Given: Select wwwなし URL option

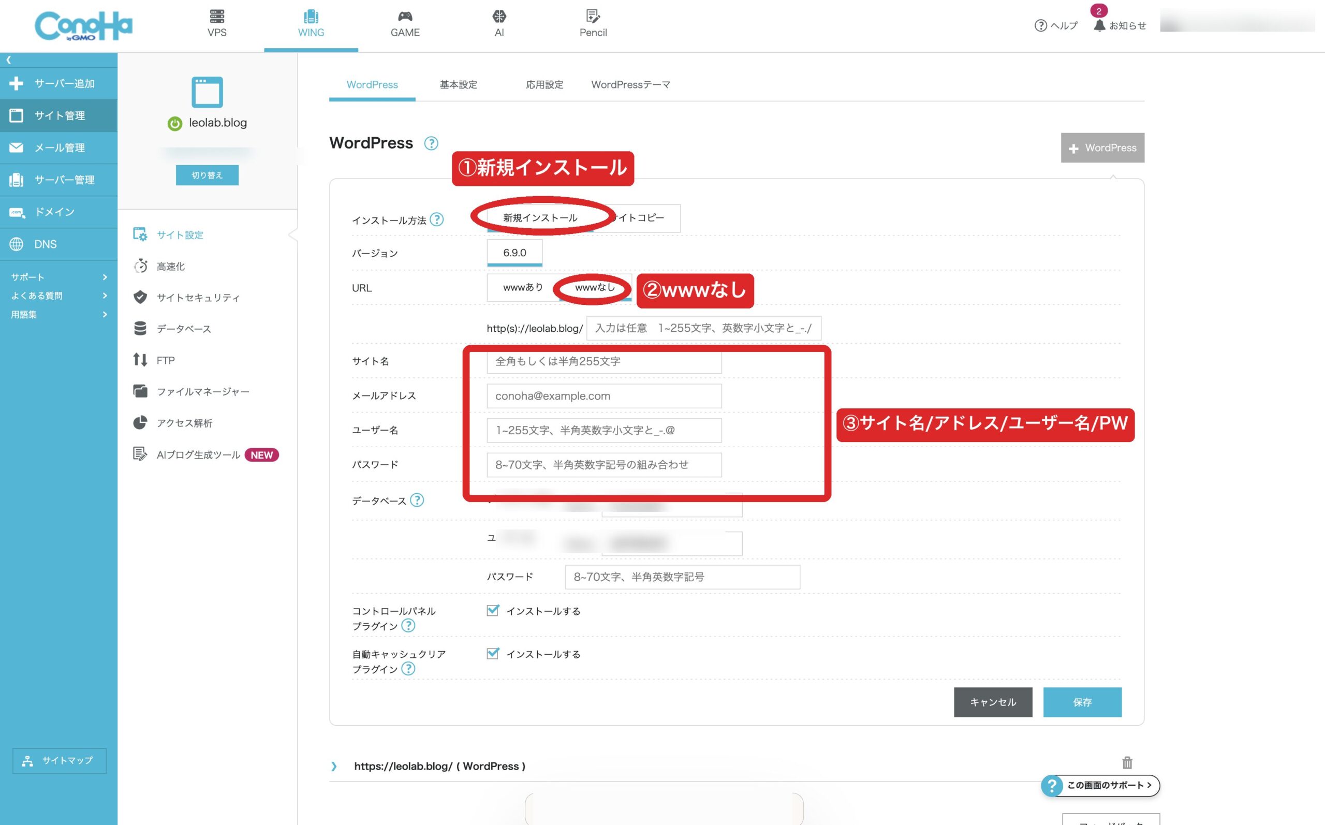Looking at the screenshot, I should (595, 288).
